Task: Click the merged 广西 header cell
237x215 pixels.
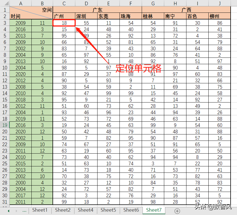Action: click(186, 10)
